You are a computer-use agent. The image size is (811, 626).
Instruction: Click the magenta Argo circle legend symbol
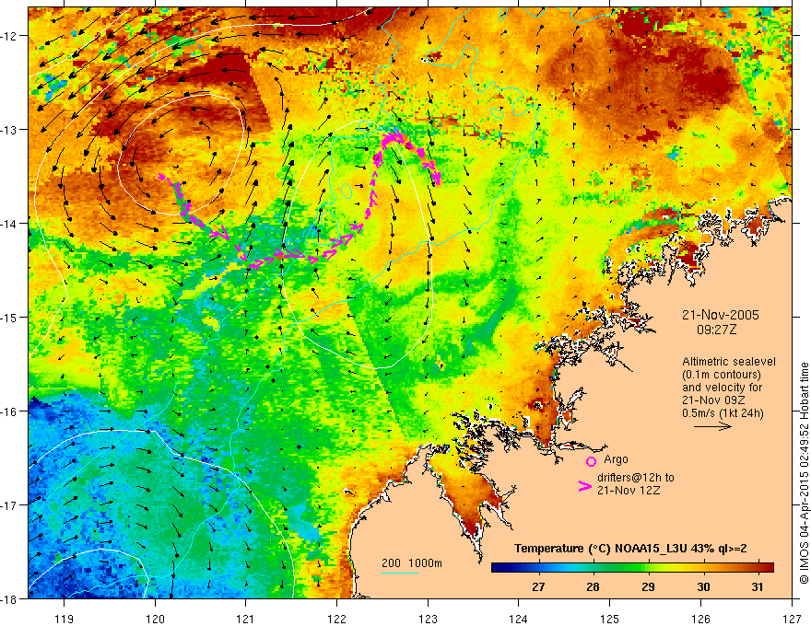pyautogui.click(x=591, y=461)
